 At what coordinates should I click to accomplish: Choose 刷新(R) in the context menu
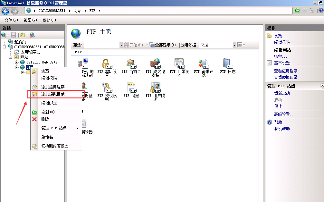click(56, 112)
